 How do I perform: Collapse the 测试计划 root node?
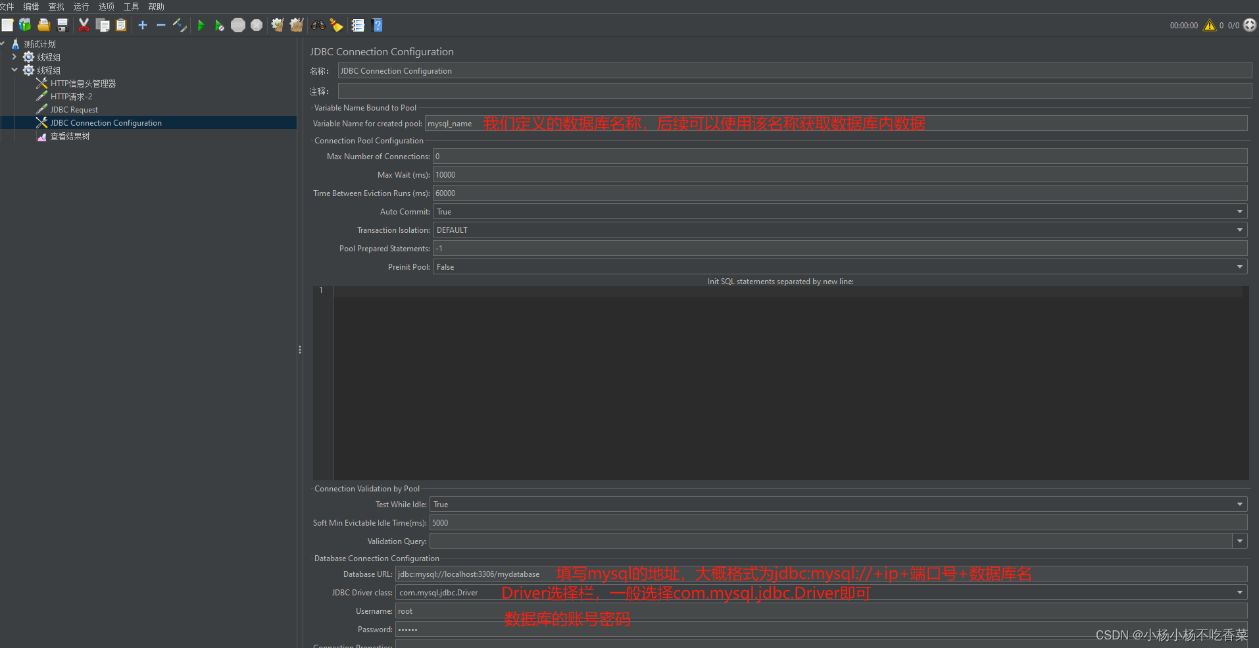click(x=3, y=43)
